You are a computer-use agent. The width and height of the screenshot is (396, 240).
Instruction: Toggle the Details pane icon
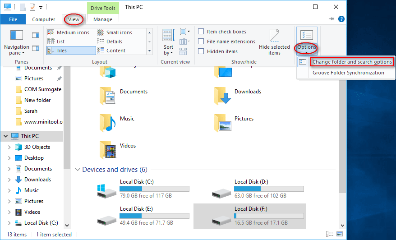tap(36, 48)
